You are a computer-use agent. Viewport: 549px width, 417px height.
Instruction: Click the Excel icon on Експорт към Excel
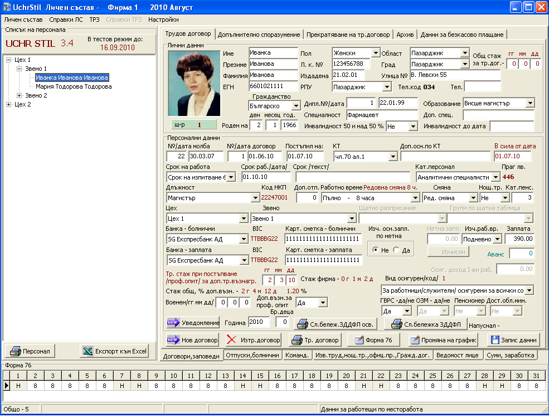point(88,351)
